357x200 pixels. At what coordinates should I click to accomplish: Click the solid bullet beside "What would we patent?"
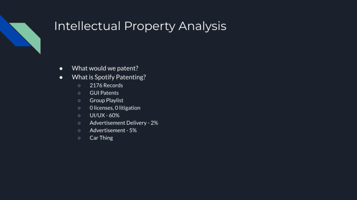[x=61, y=69]
